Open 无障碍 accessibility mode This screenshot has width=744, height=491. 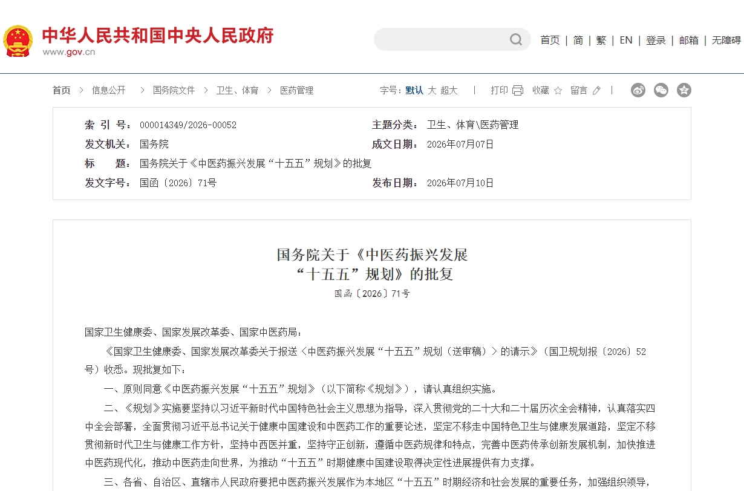(726, 41)
